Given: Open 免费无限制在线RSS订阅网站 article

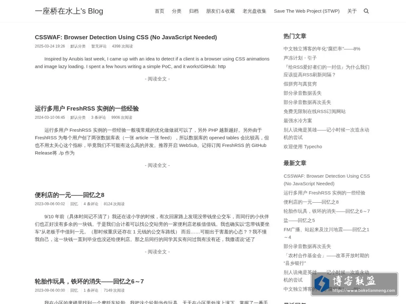Looking at the screenshot, I should [315, 111].
